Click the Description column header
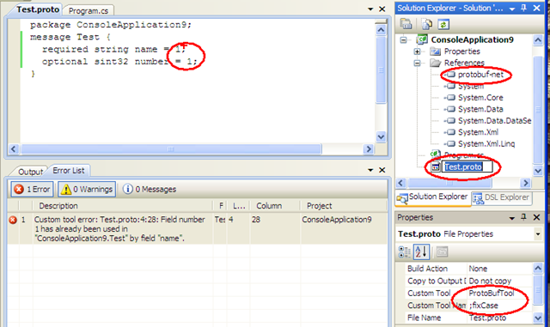This screenshot has width=550, height=327. [x=58, y=206]
